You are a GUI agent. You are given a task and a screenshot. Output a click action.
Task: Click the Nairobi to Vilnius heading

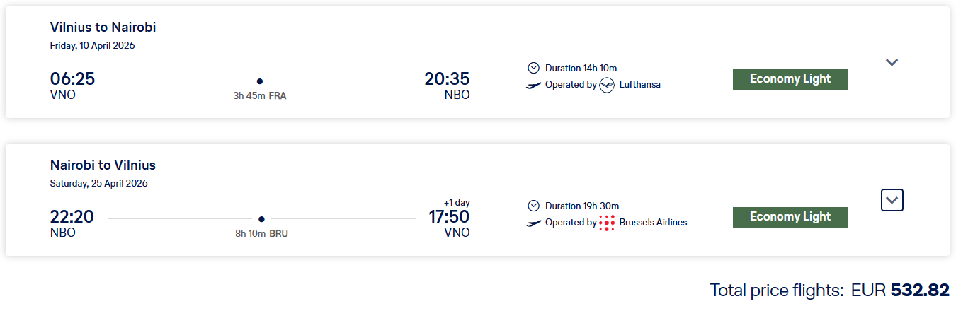pyautogui.click(x=103, y=165)
